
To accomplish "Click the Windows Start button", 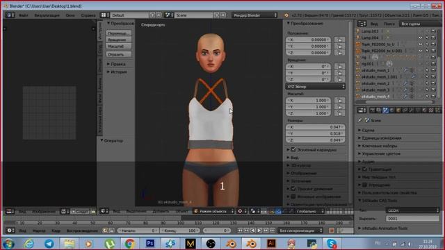I will (8, 244).
